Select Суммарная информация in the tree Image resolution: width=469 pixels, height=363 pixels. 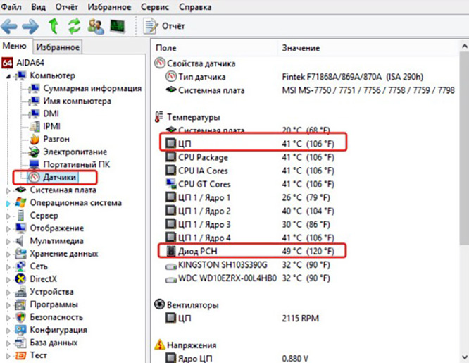point(92,88)
